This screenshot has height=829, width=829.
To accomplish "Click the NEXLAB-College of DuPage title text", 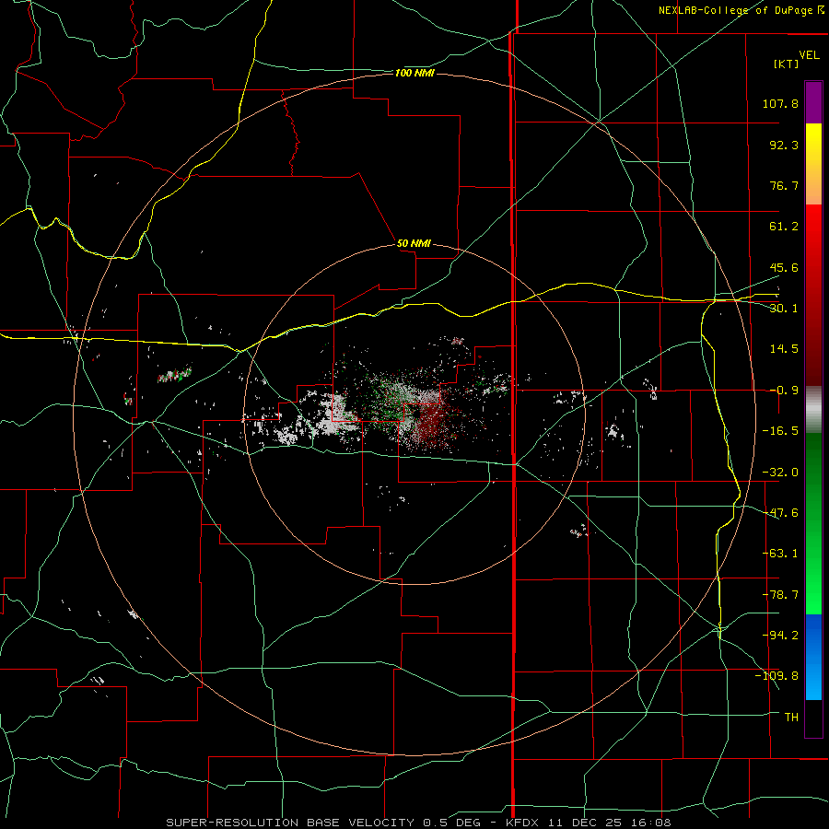I will (x=735, y=10).
